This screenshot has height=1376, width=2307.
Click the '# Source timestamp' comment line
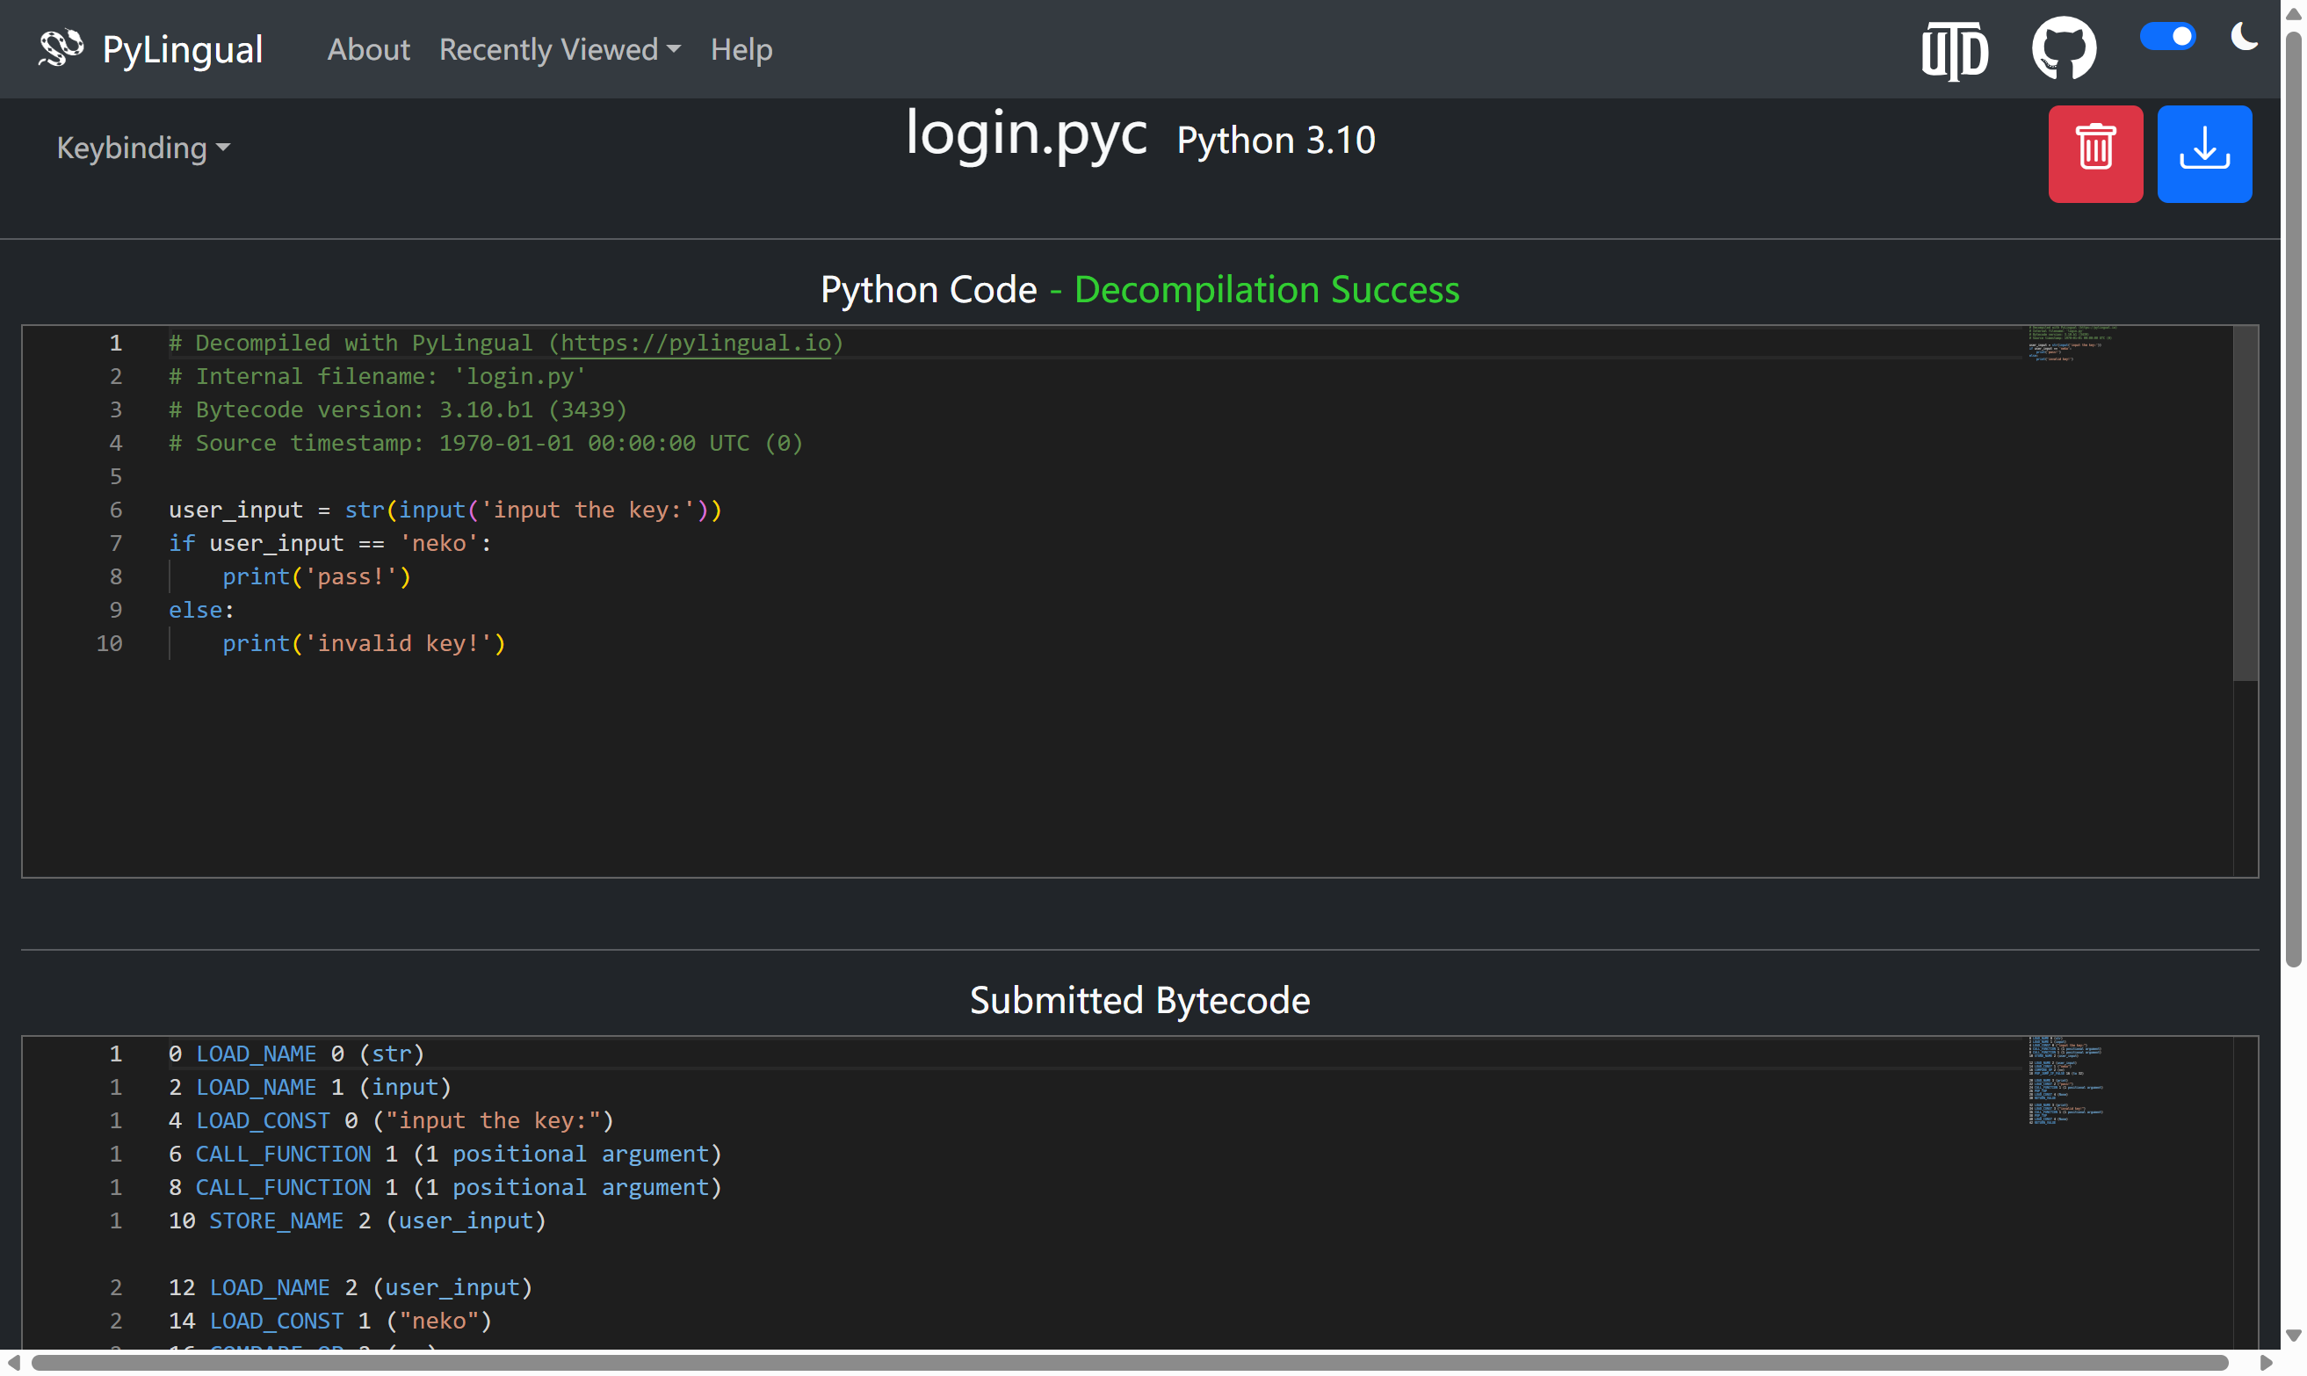point(486,443)
